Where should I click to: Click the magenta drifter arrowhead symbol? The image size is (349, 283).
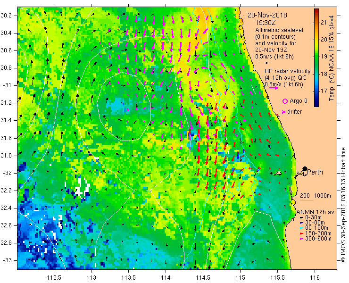(283, 112)
